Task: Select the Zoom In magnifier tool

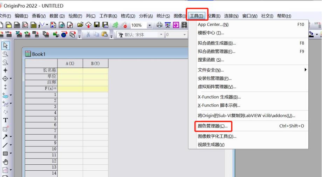Action: 5,54
